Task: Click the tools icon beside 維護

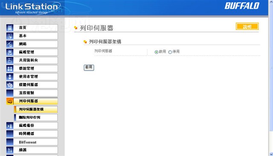Action: [x=10, y=150]
